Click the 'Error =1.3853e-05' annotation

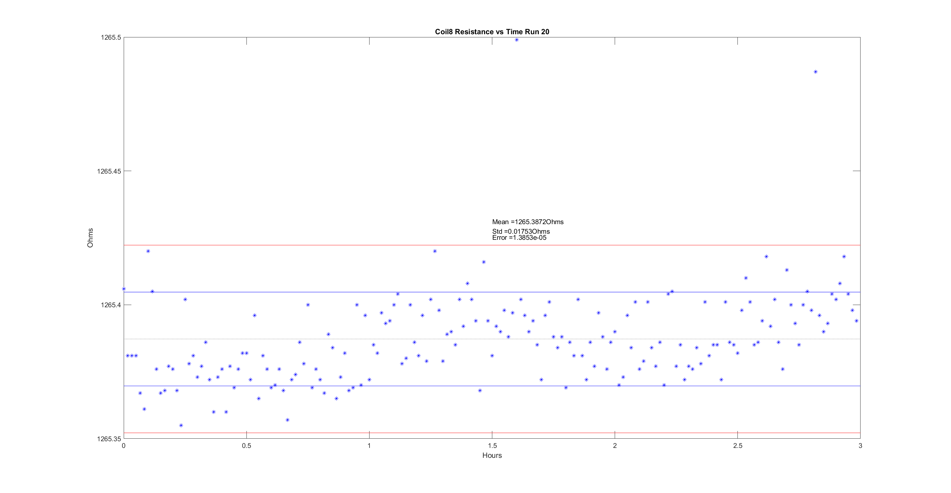click(x=519, y=238)
